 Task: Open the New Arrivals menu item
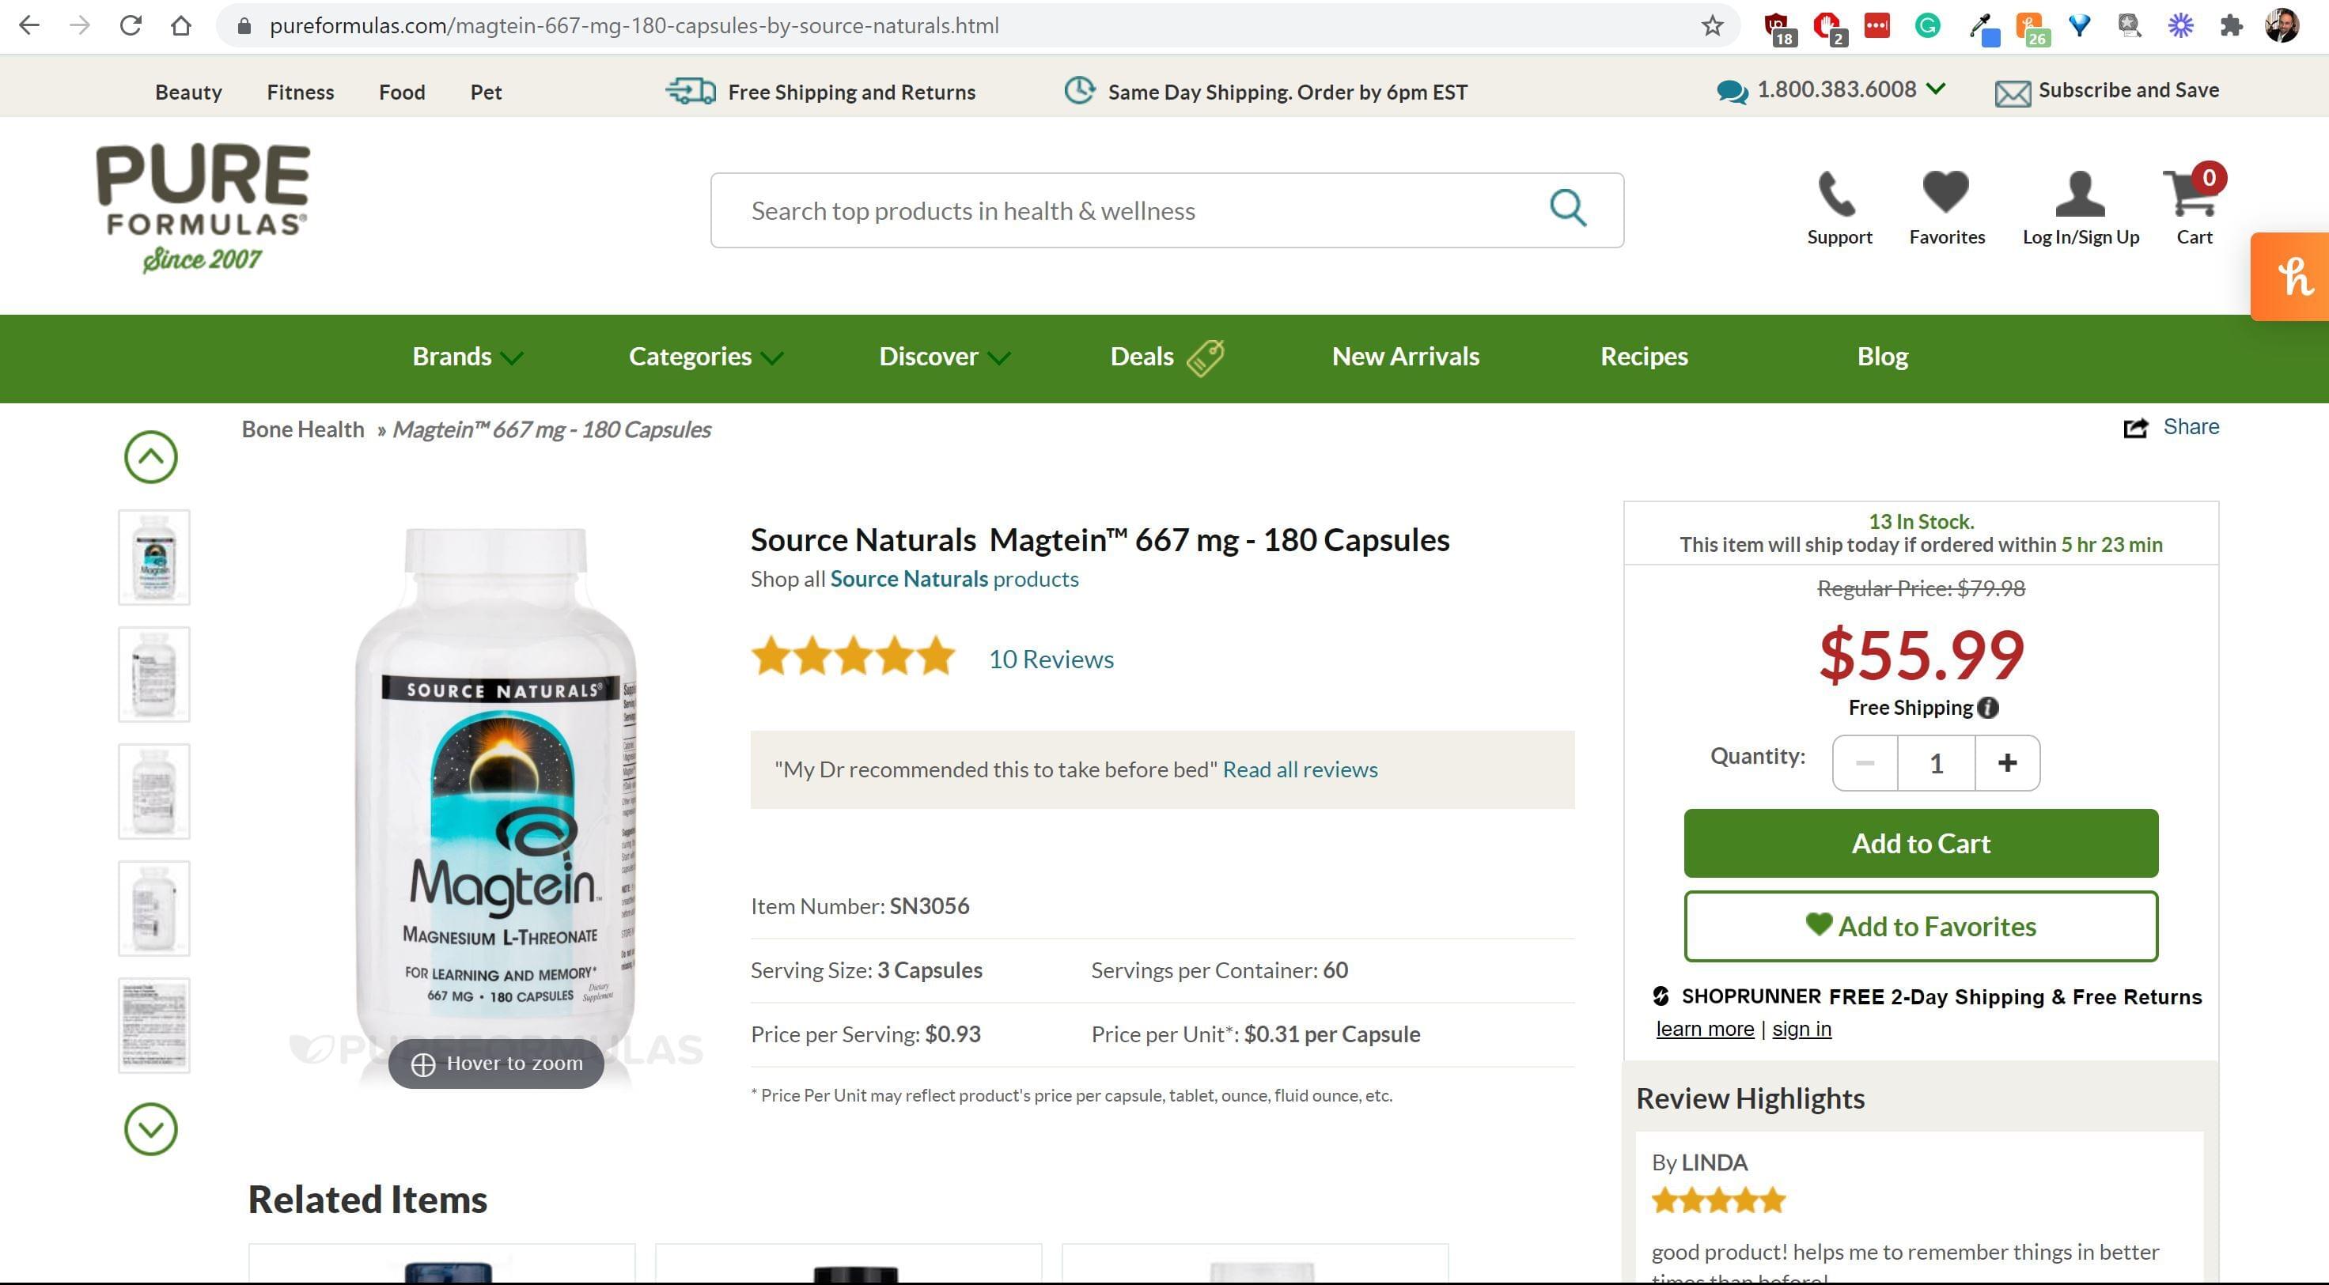tap(1405, 357)
